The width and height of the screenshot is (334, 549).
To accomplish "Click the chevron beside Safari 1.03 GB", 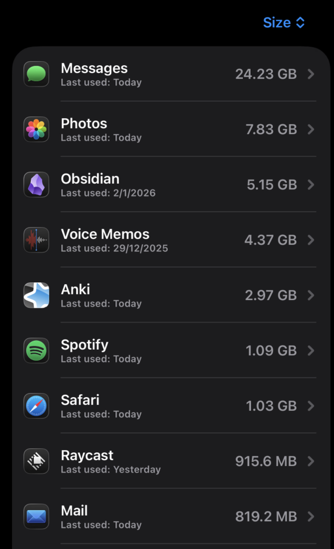I will coord(311,406).
